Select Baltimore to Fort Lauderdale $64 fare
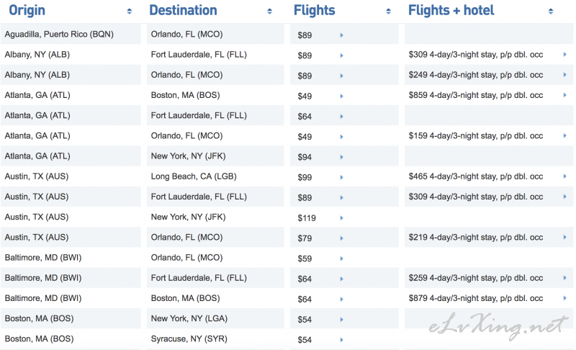Viewport: 576px width, 350px height. (305, 279)
